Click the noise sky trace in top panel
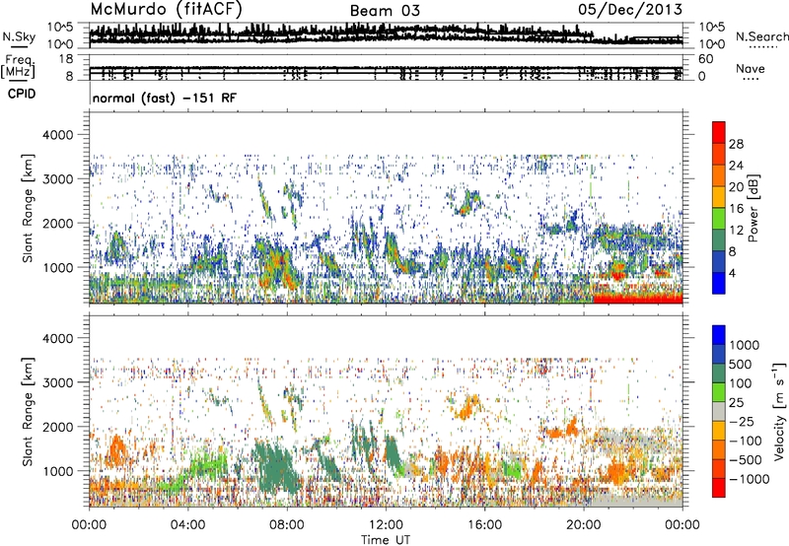 tap(386, 34)
